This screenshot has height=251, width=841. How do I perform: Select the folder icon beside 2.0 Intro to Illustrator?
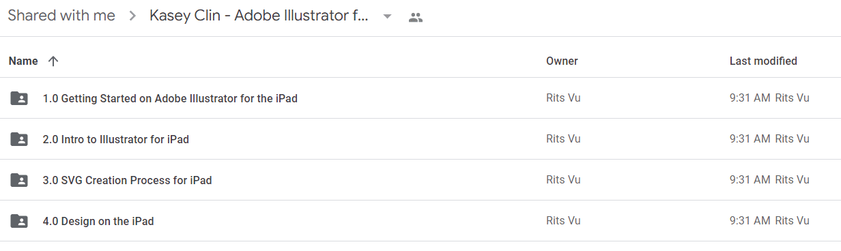pyautogui.click(x=19, y=139)
